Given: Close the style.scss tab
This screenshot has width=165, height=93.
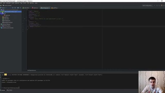Looking at the screenshot, I should click(x=39, y=8).
